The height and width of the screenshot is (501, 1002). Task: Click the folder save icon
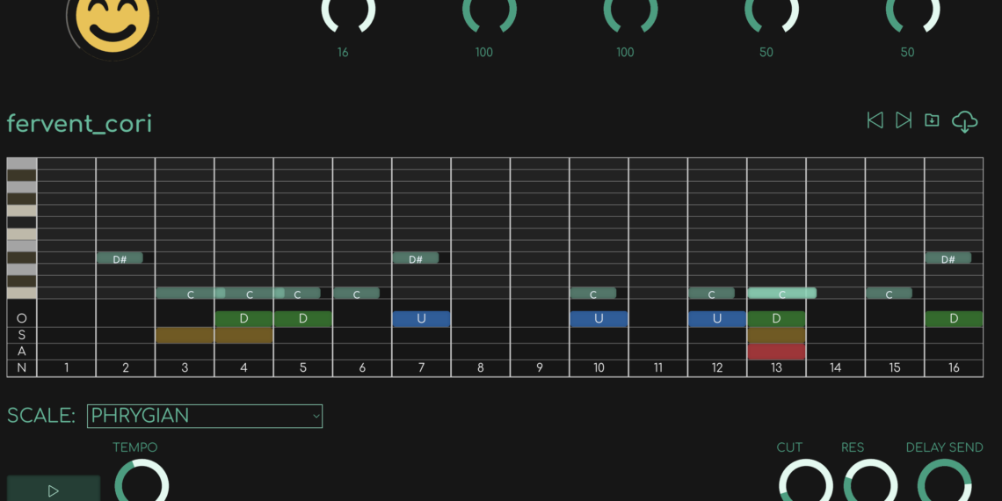[x=932, y=120]
